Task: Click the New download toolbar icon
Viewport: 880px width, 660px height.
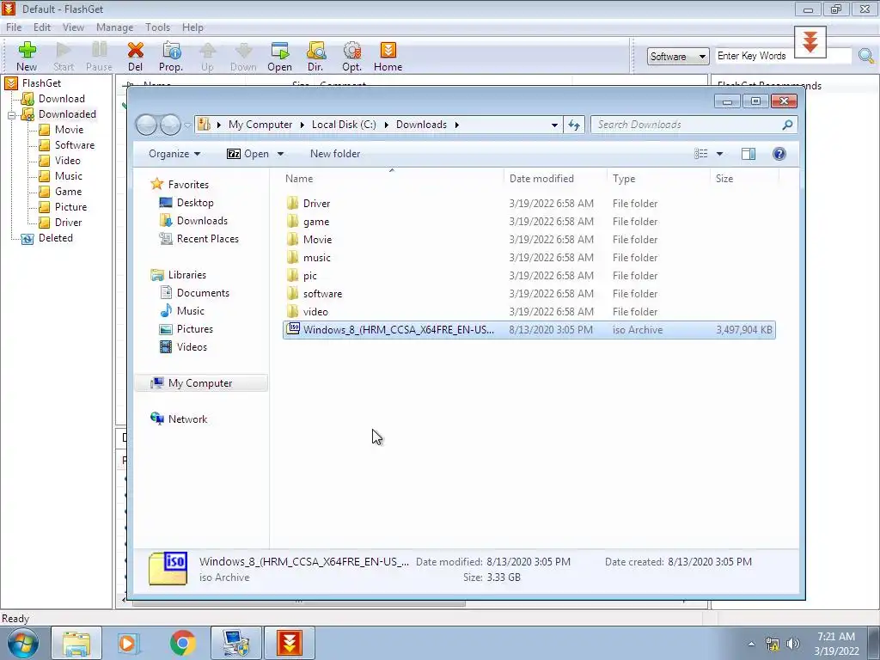Action: [27, 56]
